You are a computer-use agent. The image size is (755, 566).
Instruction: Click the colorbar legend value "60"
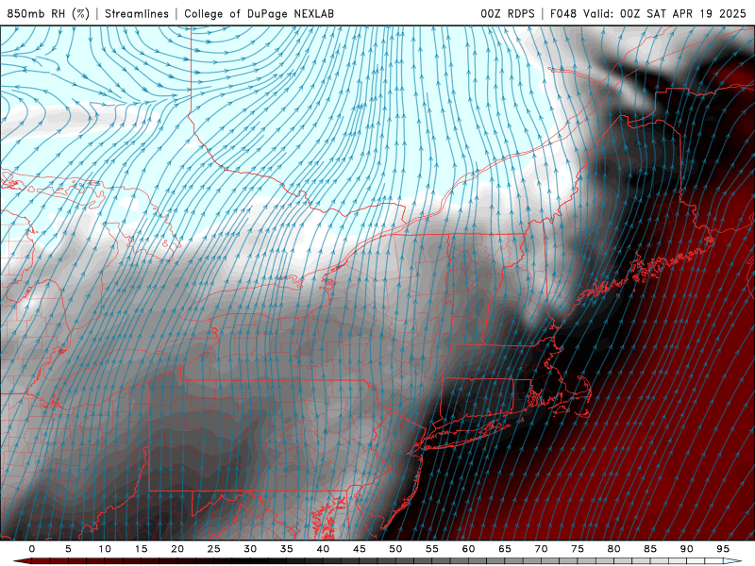(x=468, y=549)
